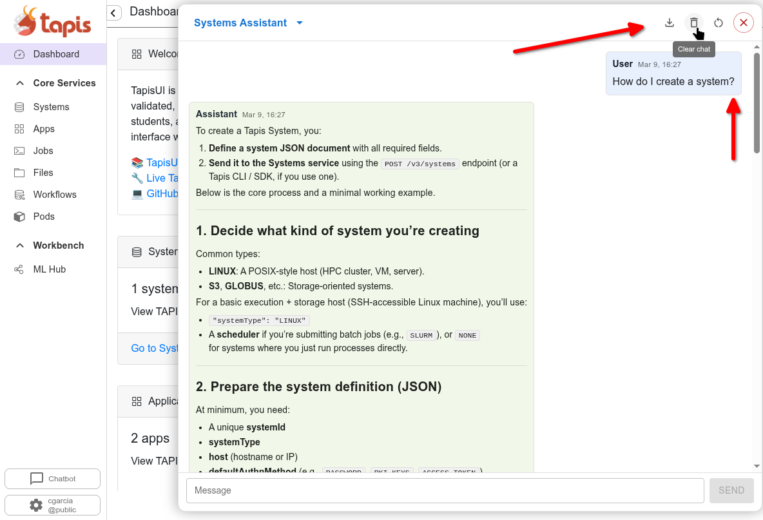Open Files from the sidebar
Screen dimensions: 763x520
(43, 173)
